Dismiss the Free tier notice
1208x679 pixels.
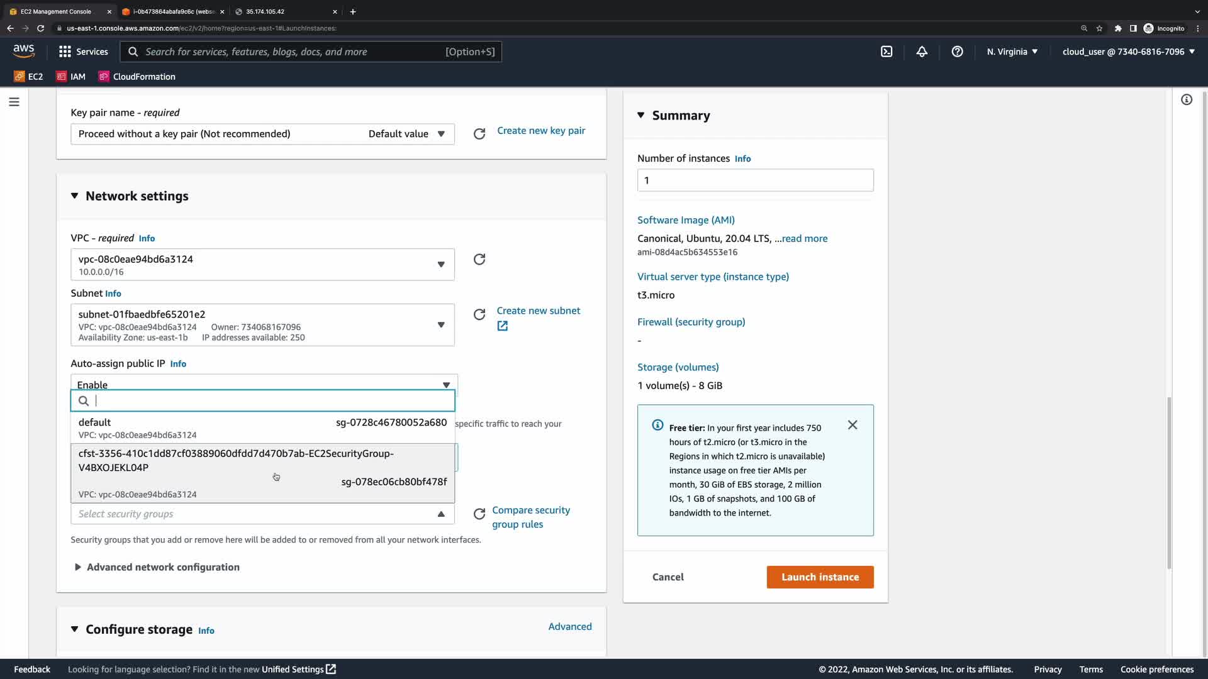coord(853,425)
